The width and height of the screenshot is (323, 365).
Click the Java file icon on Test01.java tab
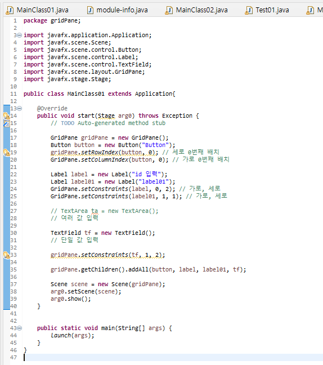pos(249,10)
